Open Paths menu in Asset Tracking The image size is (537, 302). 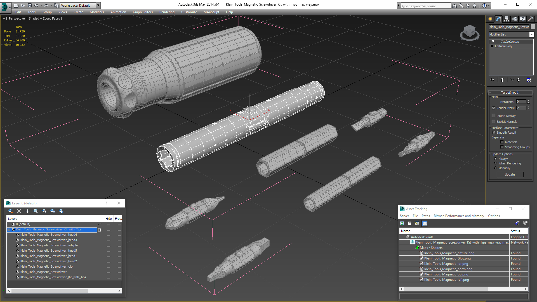[x=426, y=216]
